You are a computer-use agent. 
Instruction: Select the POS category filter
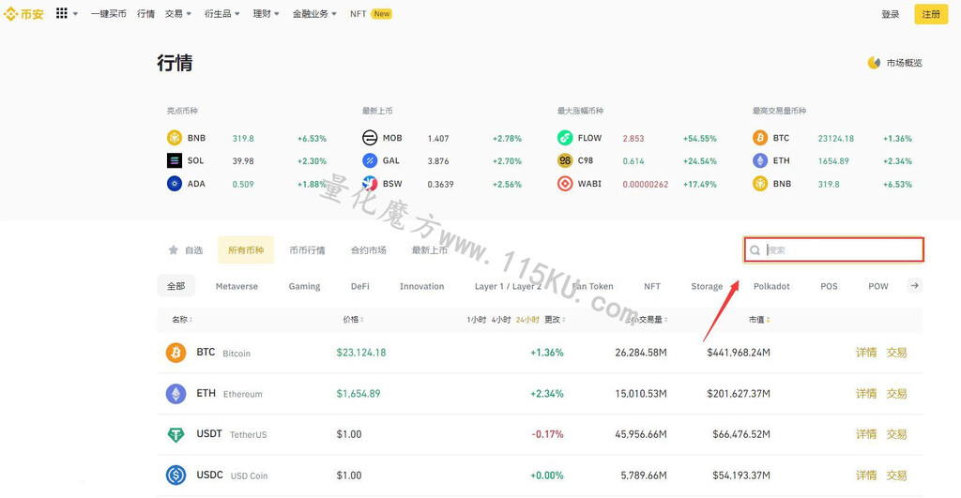coord(829,286)
